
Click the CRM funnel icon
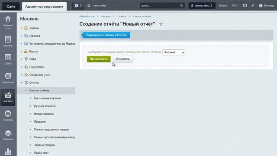click(x=26, y=59)
